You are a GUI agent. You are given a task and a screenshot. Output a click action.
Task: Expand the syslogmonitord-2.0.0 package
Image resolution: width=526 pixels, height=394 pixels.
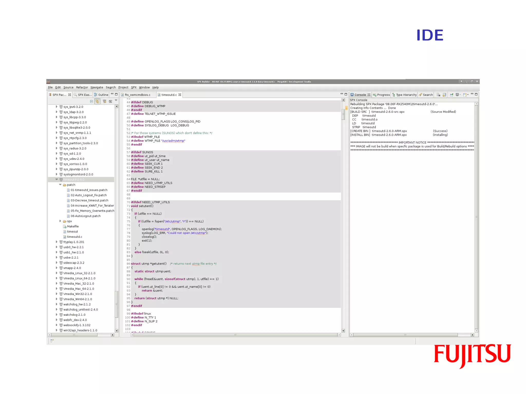click(x=57, y=174)
